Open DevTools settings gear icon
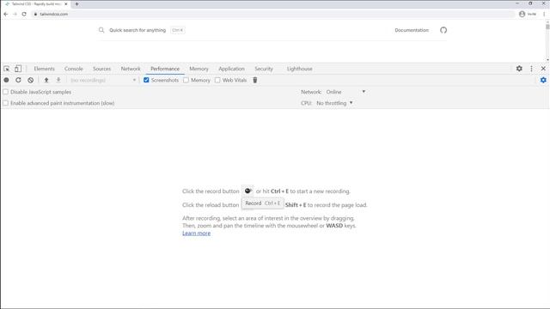Screen dimensions: 550x309 coord(519,69)
